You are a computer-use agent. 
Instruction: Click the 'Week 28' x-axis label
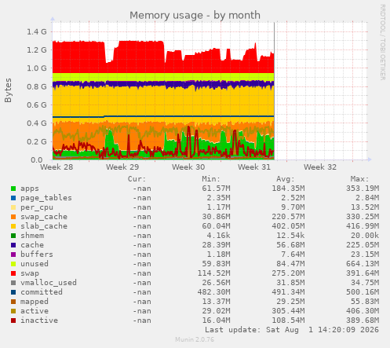tap(56, 167)
